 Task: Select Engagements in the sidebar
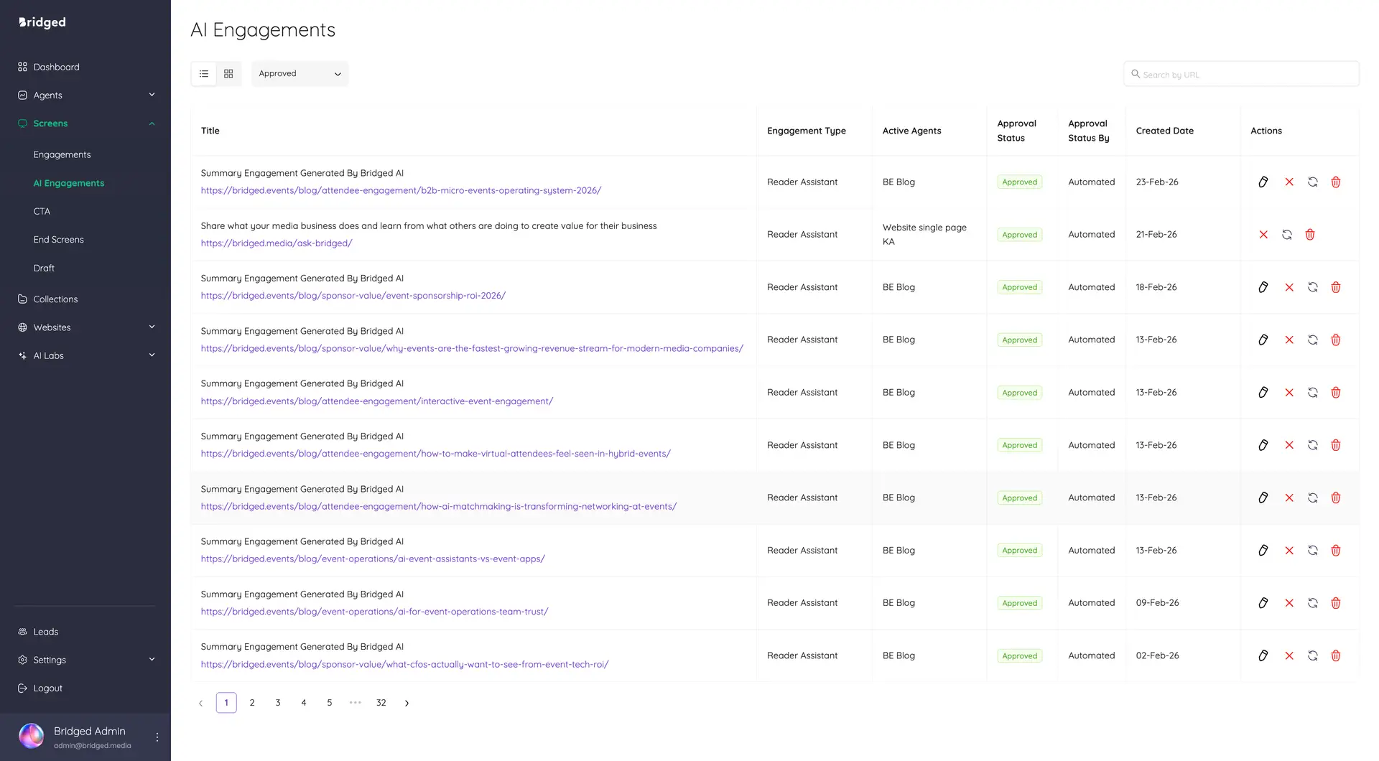click(62, 154)
